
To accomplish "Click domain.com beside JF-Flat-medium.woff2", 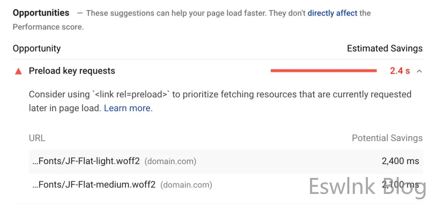I will click(186, 185).
